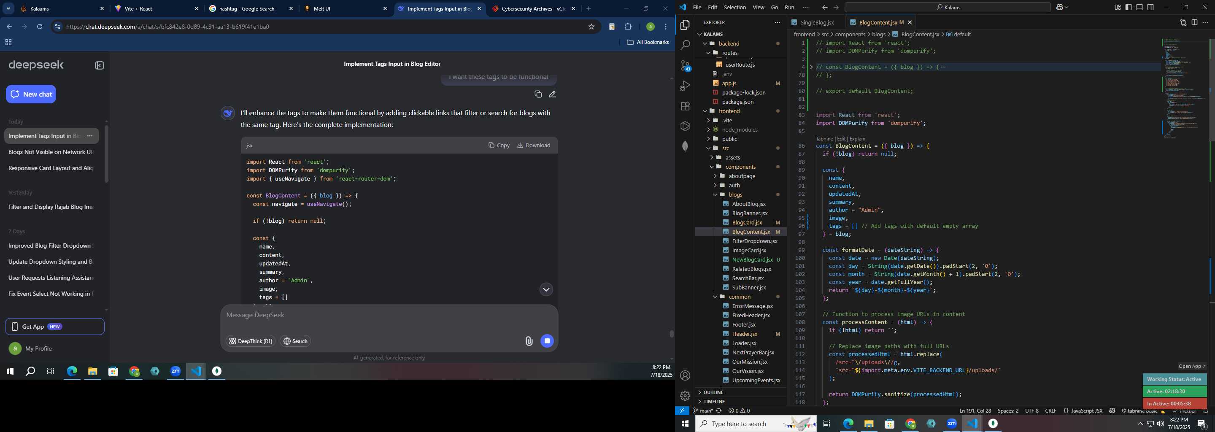Open File menu in VS Code
1215x432 pixels.
pyautogui.click(x=697, y=8)
